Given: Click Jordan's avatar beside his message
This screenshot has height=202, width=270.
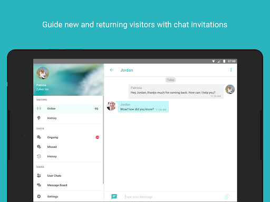Looking at the screenshot, I should click(x=111, y=106).
